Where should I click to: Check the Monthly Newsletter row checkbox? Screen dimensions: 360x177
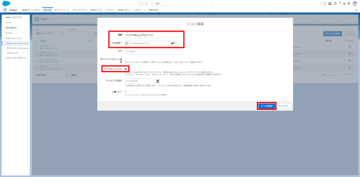point(37,60)
